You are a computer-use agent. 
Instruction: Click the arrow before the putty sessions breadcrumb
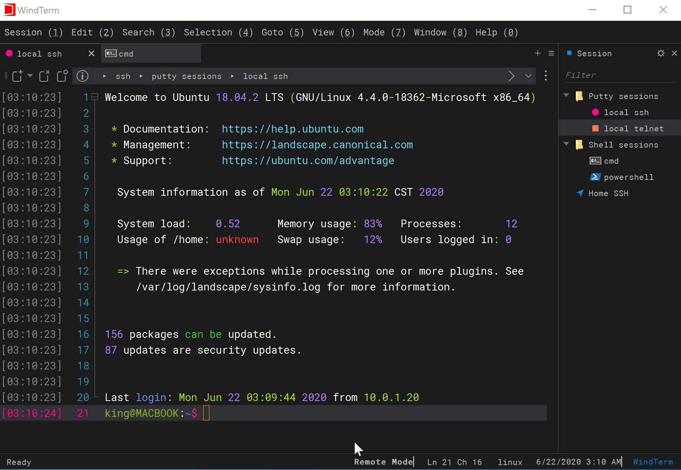(x=141, y=76)
